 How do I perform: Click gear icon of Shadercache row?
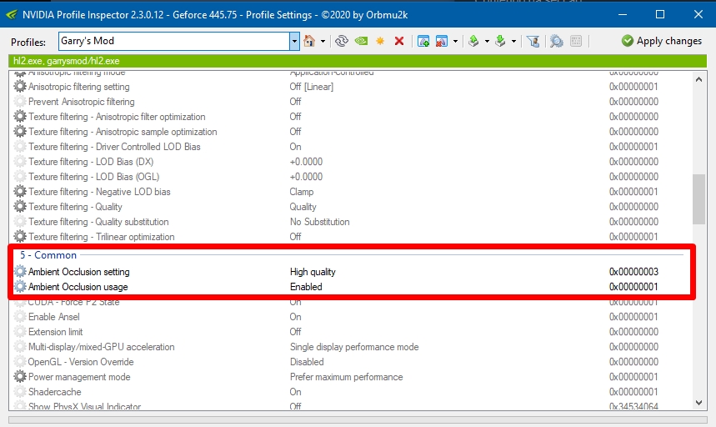coord(20,392)
